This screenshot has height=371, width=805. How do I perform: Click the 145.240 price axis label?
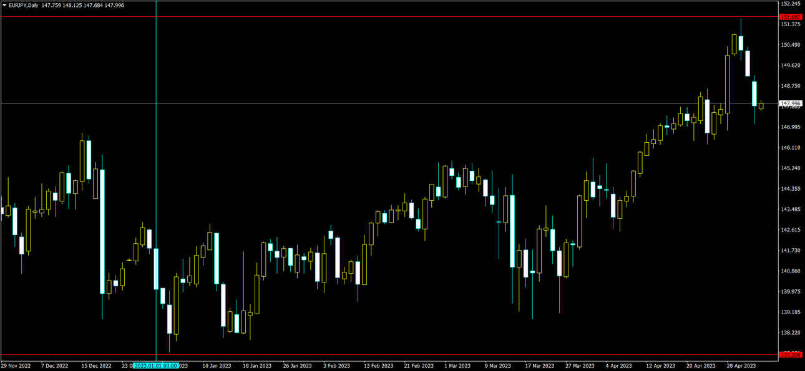click(x=791, y=168)
